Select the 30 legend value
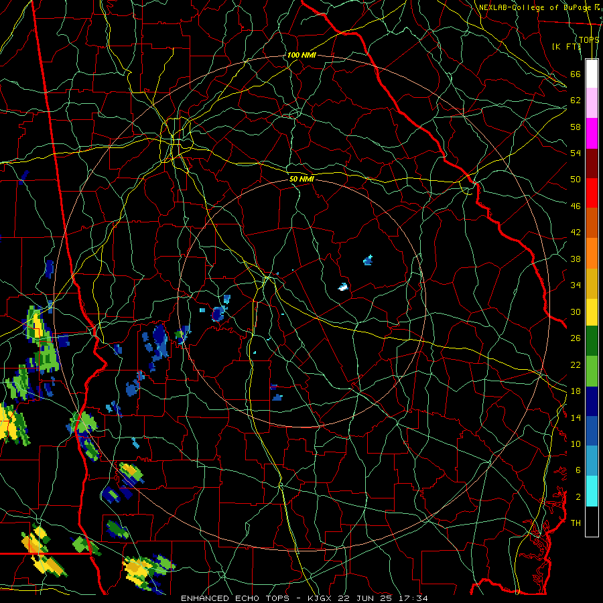 (x=576, y=312)
